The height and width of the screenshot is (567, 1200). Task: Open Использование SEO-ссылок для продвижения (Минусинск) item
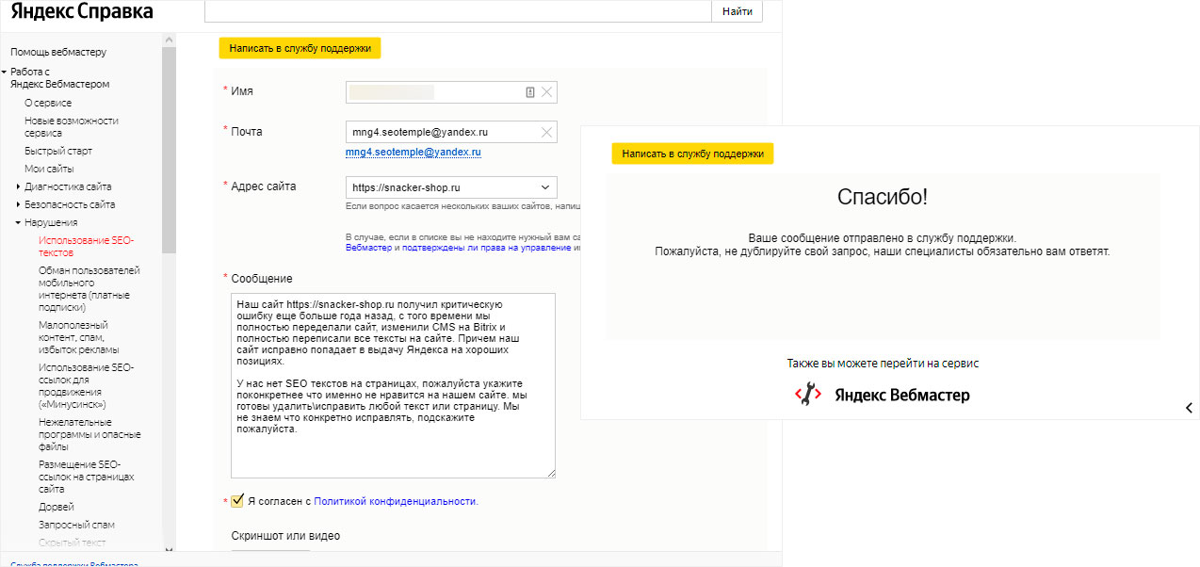[87, 385]
